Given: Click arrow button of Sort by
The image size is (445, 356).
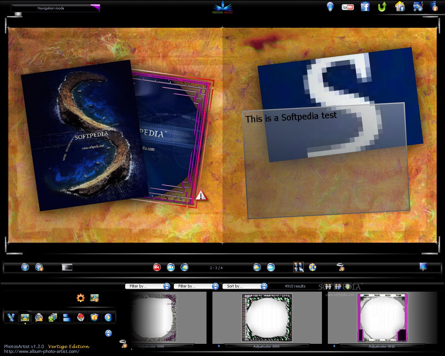Looking at the screenshot, I should point(264,286).
